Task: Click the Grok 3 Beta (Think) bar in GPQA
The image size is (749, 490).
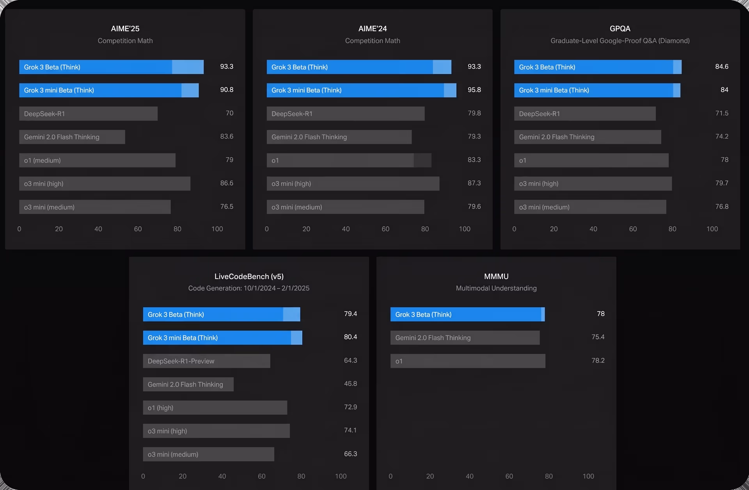Action: coord(598,67)
